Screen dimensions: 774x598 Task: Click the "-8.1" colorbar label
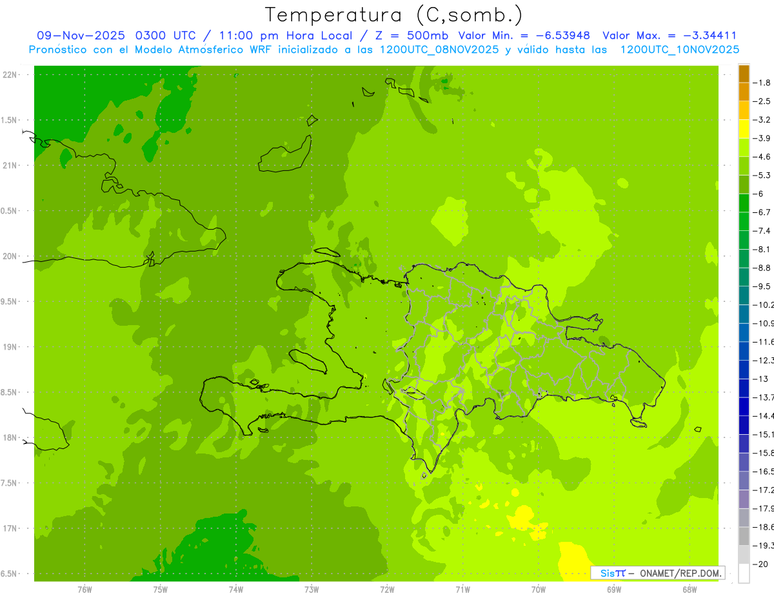pos(762,249)
